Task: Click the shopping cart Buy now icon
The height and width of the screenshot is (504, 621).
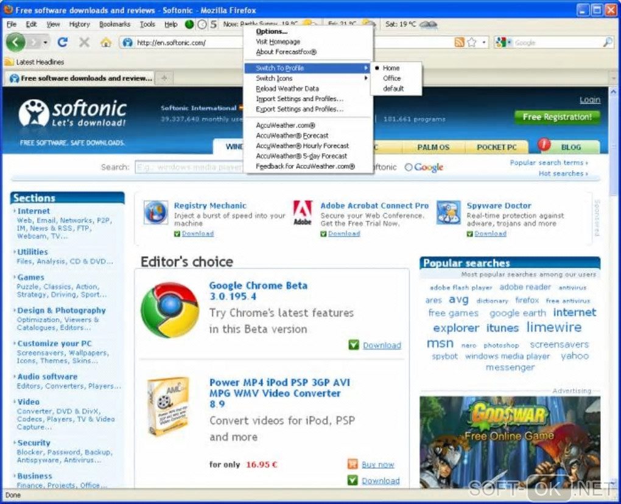Action: point(353,464)
